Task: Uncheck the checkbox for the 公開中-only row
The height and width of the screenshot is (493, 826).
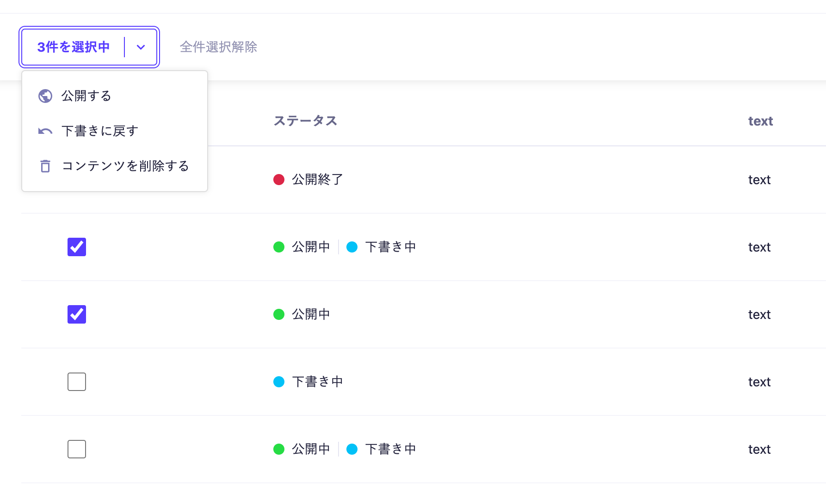Action: [x=77, y=314]
